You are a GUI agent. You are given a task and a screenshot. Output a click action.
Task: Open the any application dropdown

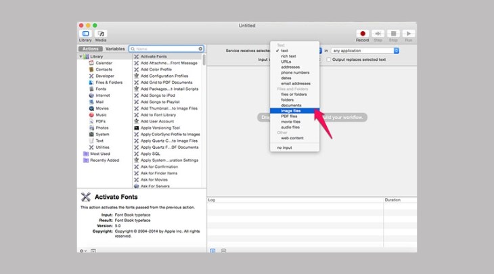pos(365,51)
